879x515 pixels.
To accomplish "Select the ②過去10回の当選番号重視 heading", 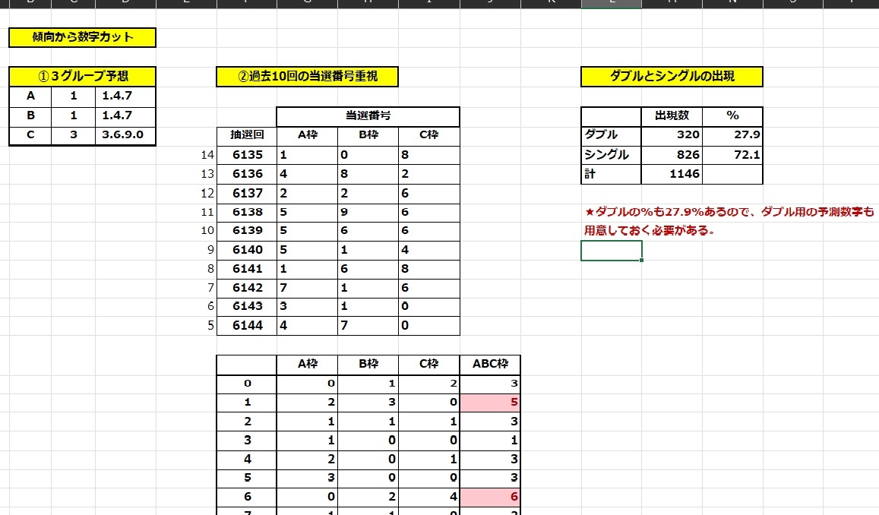I will pos(308,77).
